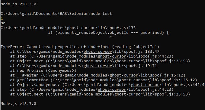Click ghost-cursor link in spoof.js:19:71 line
Viewport: 205px width, 110px height.
point(98,66)
